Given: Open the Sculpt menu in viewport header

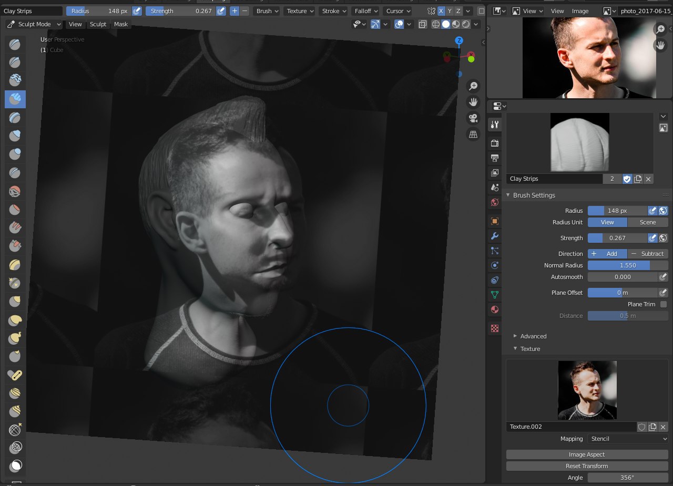Looking at the screenshot, I should pyautogui.click(x=98, y=24).
